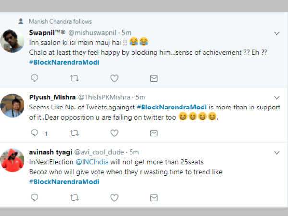Expand the menu on avinash tyagi's tweet
The image size is (288, 216).
coord(276,152)
